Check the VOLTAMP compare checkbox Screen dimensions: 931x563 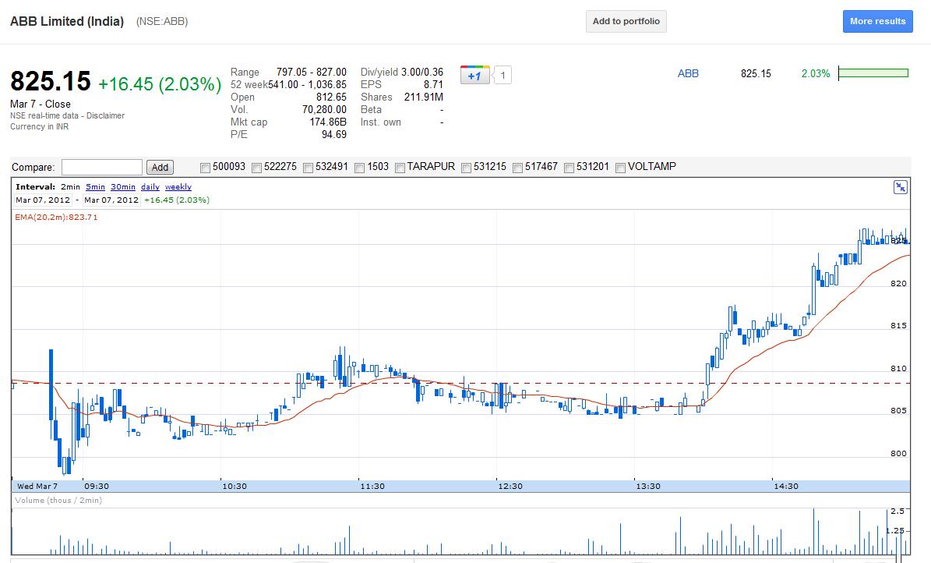click(620, 168)
